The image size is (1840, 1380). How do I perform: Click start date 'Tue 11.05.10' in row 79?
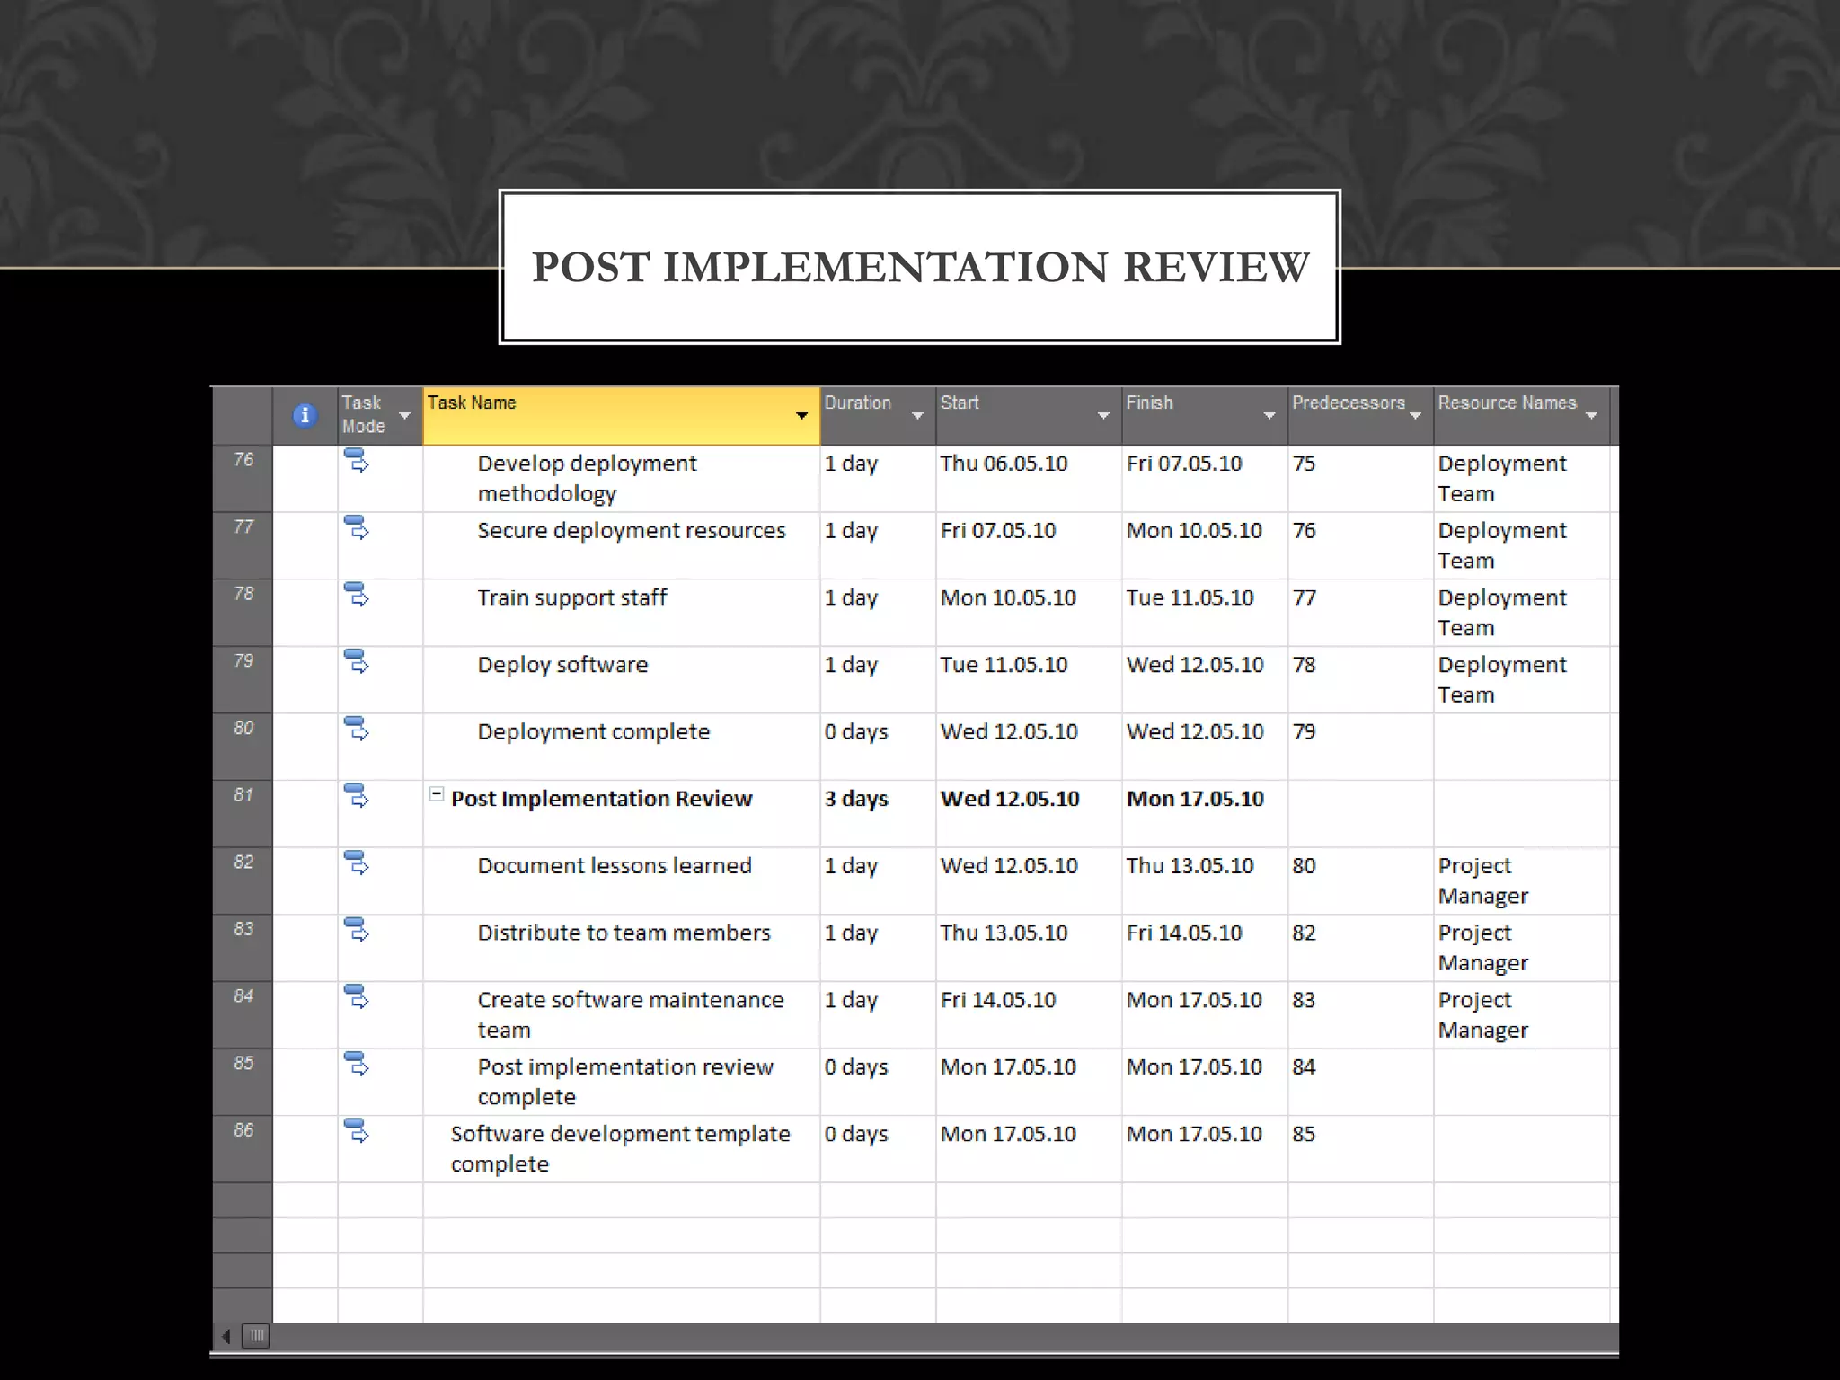[1004, 665]
